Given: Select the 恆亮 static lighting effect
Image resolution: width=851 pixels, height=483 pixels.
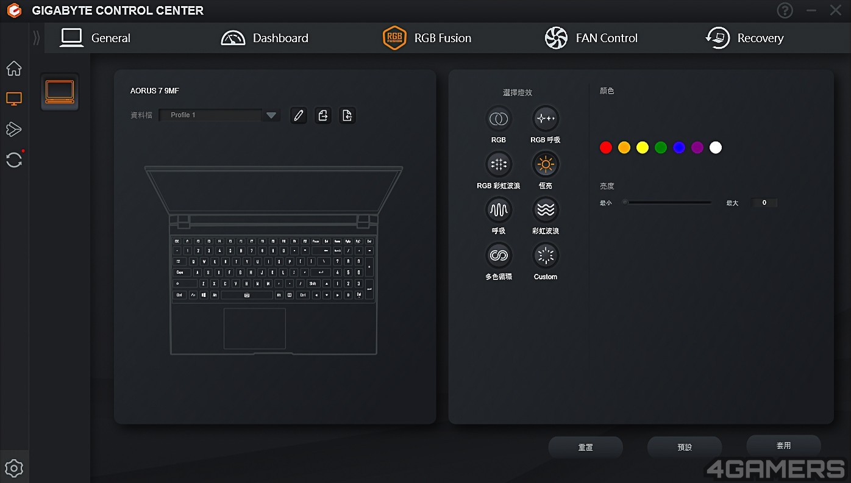Looking at the screenshot, I should point(546,164).
